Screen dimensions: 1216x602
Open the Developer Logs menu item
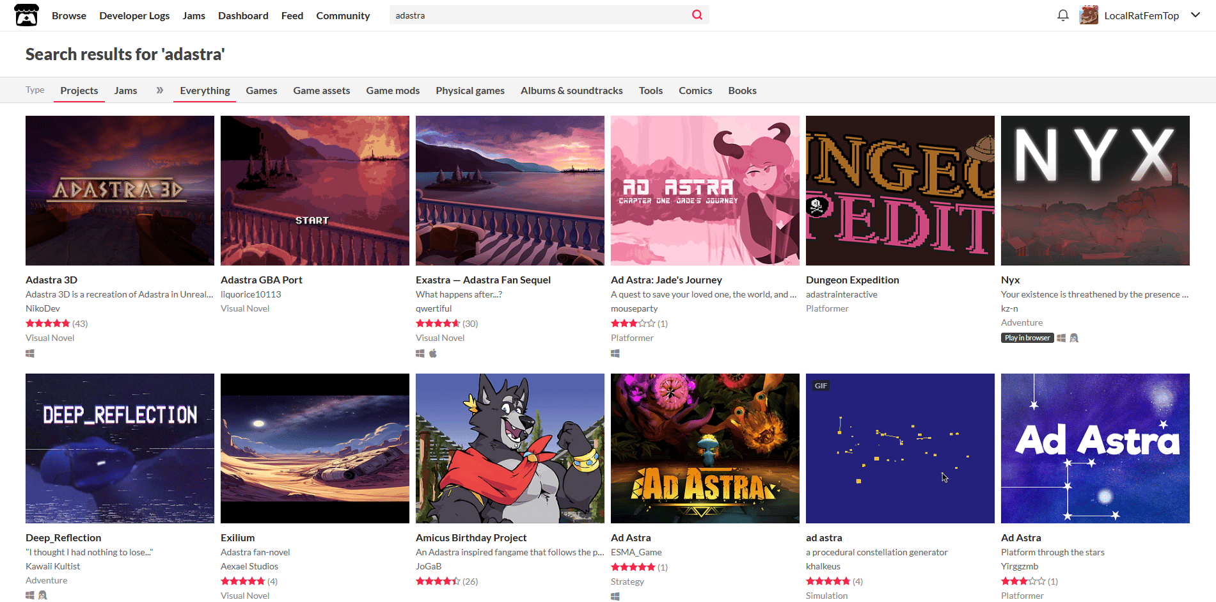134,15
